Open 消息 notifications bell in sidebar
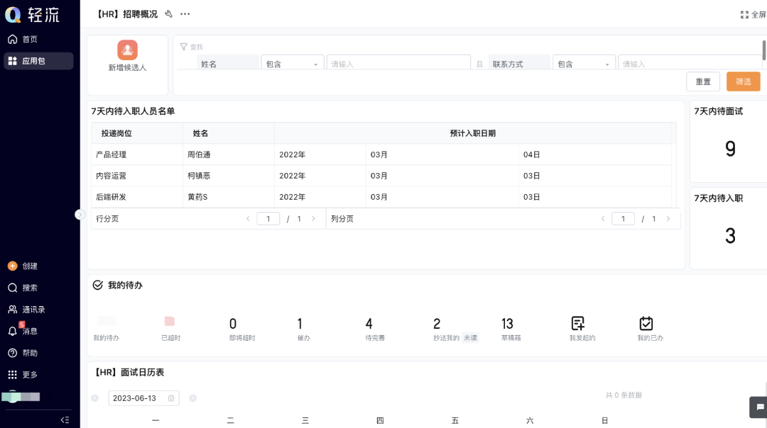This screenshot has width=767, height=428. (x=13, y=331)
